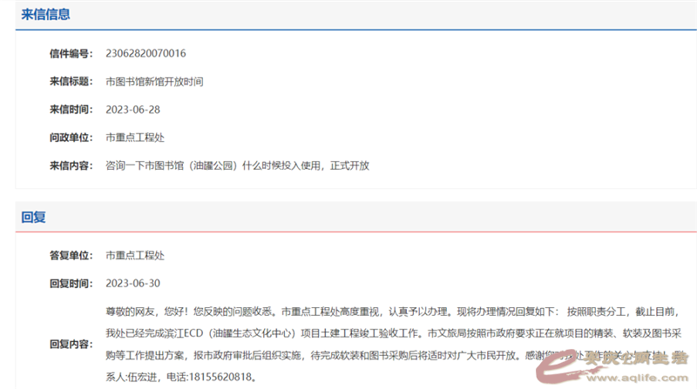Click the phone number 18155620818
697x389 pixels.
[220, 377]
